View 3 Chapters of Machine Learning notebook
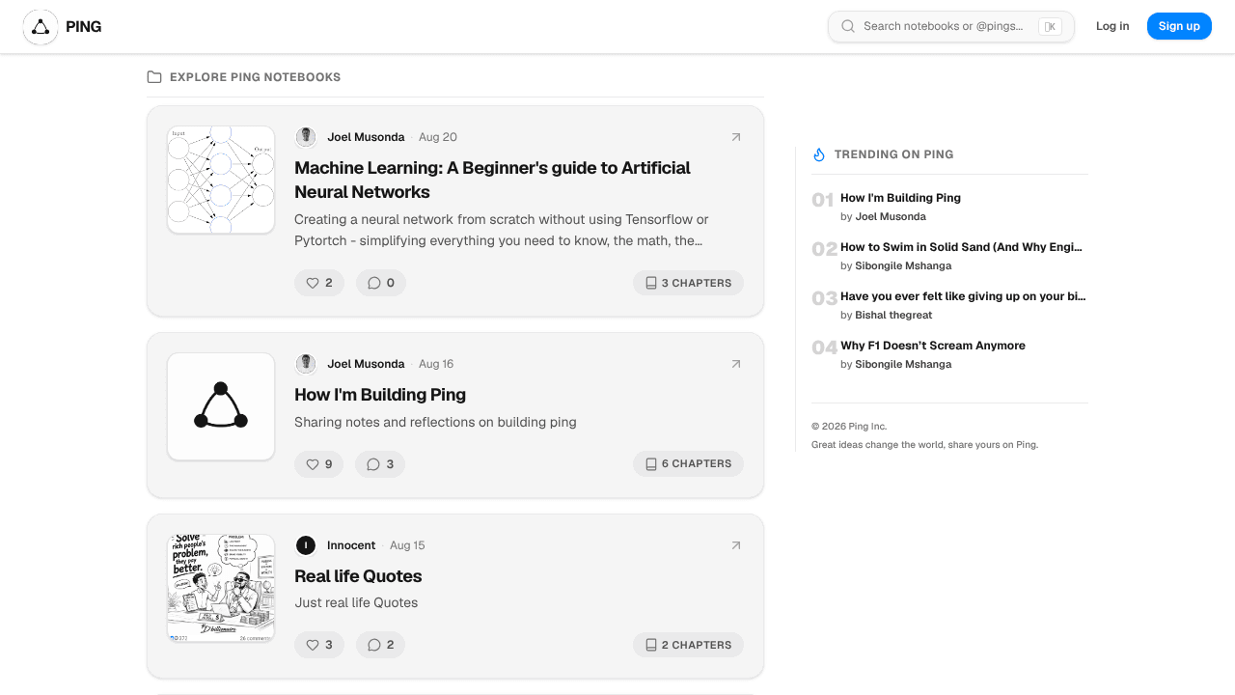The image size is (1235, 695). tap(688, 283)
